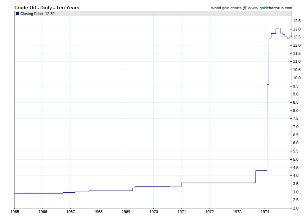This screenshot has height=221, width=306.
Task: Click the 1970 year label
Action: click(x=154, y=212)
